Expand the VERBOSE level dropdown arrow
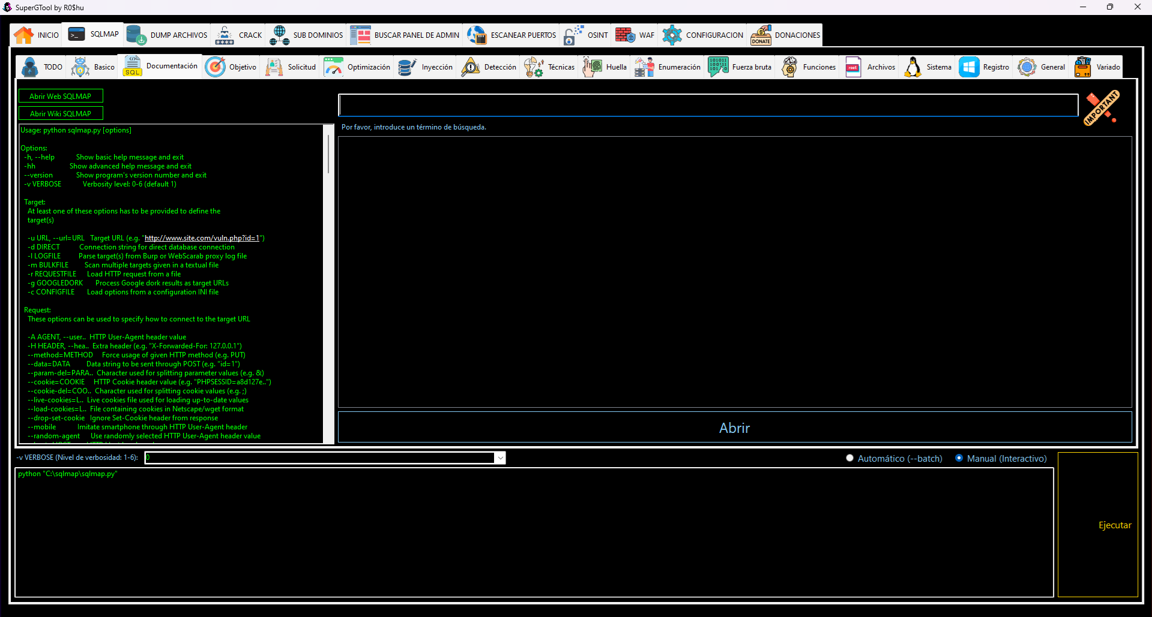1152x617 pixels. tap(499, 458)
